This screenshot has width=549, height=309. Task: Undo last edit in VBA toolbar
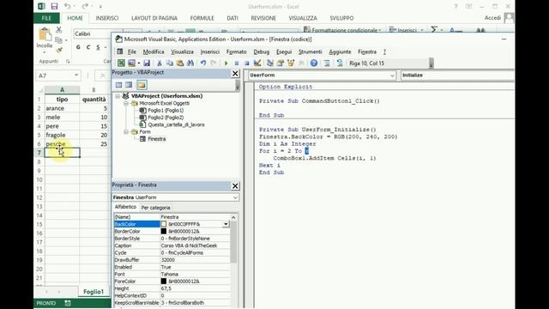[x=203, y=63]
